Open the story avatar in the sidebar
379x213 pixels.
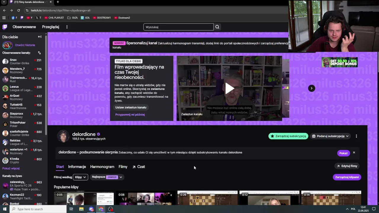pos(7,45)
